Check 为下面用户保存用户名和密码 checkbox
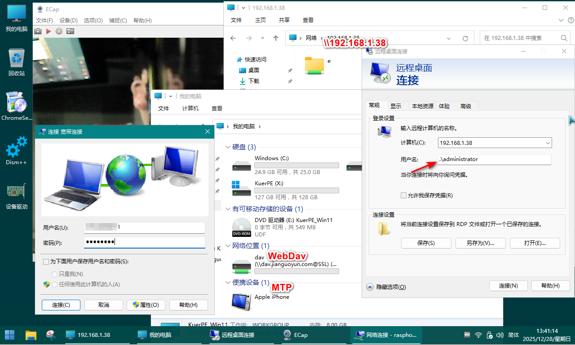 [46, 262]
